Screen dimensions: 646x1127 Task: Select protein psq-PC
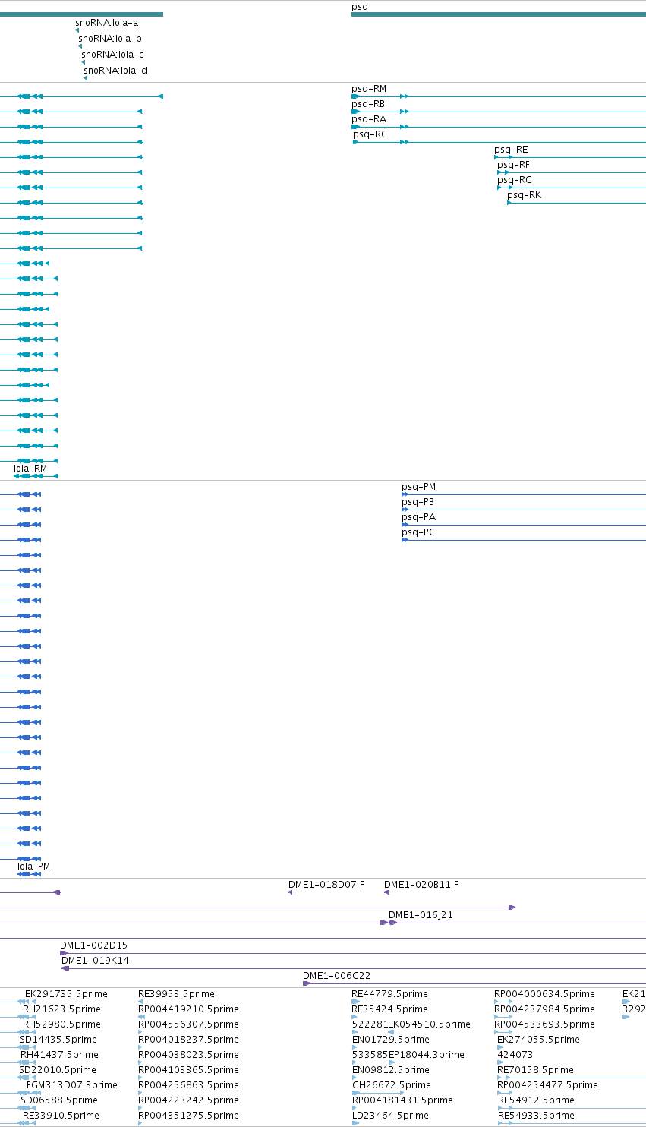tap(418, 532)
